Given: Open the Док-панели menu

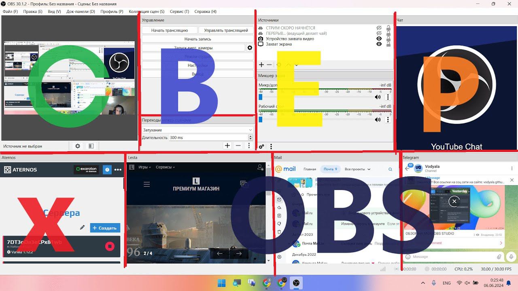Looking at the screenshot, I should (81, 12).
